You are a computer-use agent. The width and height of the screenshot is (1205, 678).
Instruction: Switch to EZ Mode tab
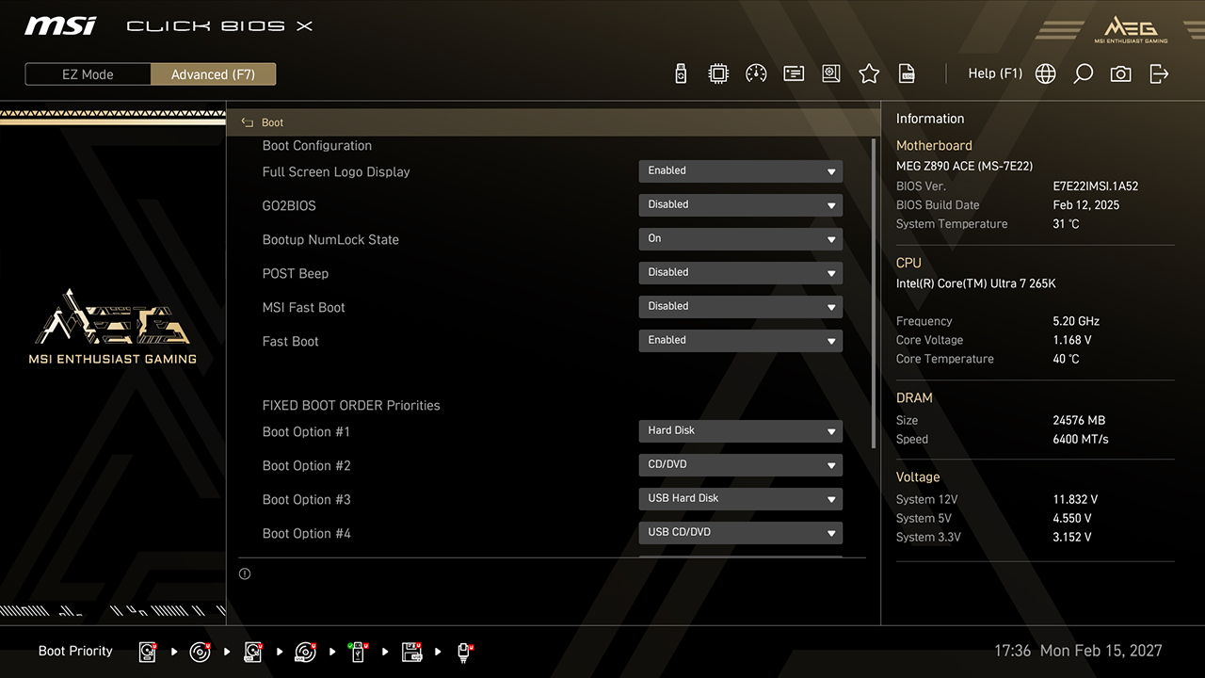pos(88,74)
